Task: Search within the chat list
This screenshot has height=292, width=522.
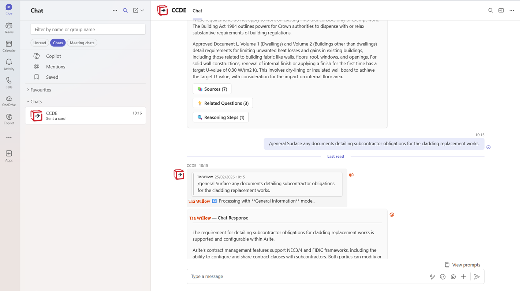Action: (x=125, y=11)
